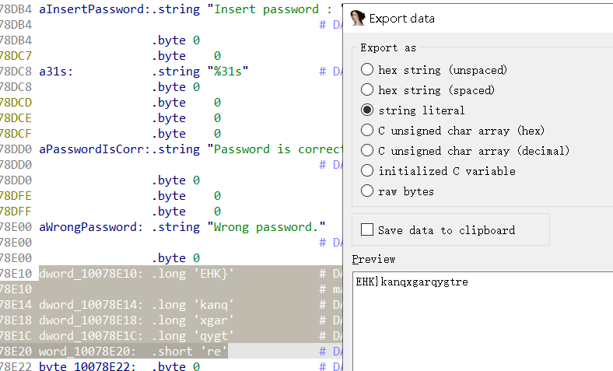Click the a31s label
The image size is (613, 371).
[x=56, y=72]
